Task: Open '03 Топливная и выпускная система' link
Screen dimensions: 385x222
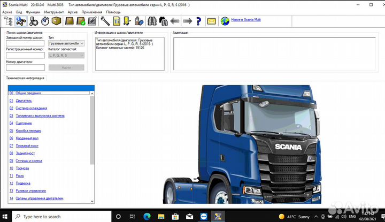Action: coord(37,116)
